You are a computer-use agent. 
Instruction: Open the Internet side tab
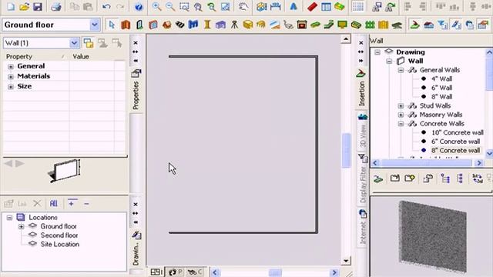point(363,228)
